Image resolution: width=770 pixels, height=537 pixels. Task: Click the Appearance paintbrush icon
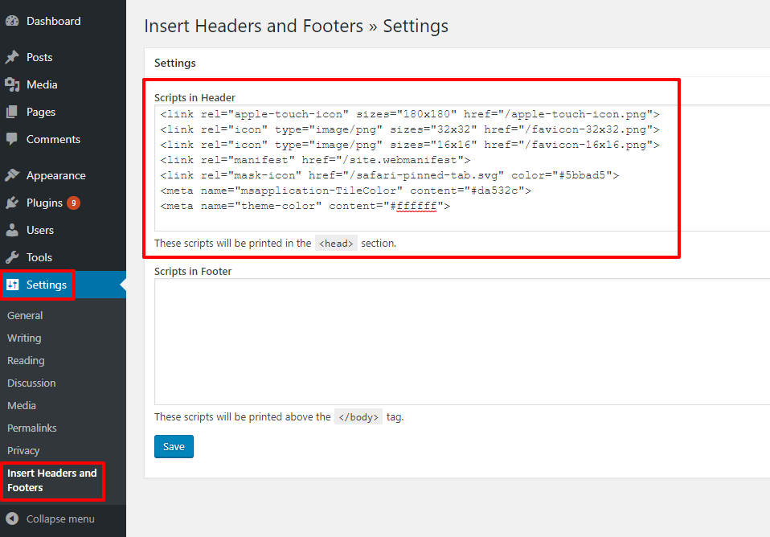(12, 175)
